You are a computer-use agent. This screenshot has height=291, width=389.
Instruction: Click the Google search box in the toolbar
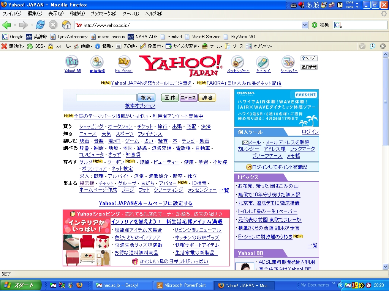click(x=360, y=25)
